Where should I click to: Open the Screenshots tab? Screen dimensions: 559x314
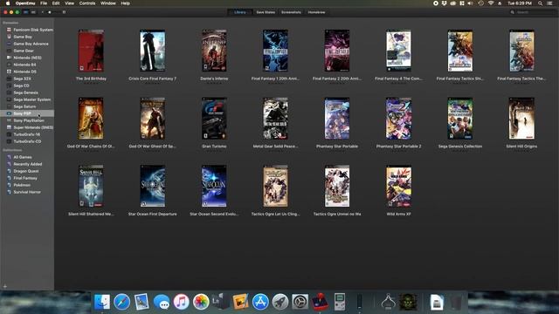click(291, 12)
